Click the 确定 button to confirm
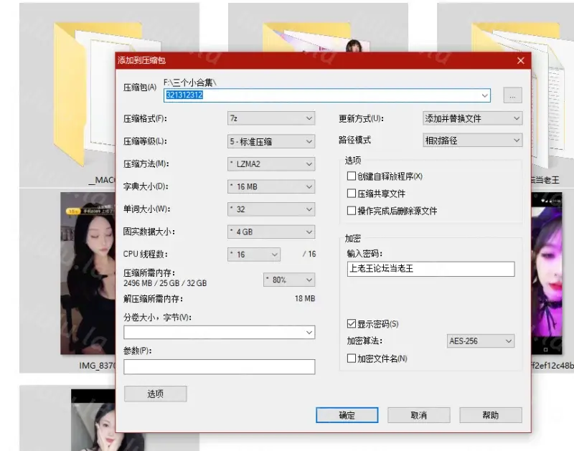This screenshot has width=574, height=451. pos(347,415)
